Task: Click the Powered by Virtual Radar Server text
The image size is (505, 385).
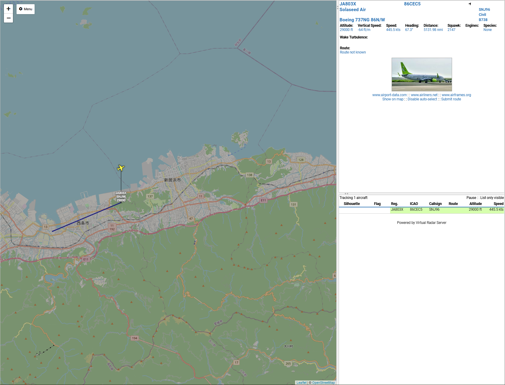Action: (421, 223)
